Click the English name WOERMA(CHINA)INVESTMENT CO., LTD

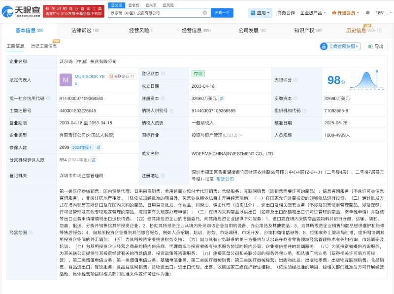(x=232, y=153)
